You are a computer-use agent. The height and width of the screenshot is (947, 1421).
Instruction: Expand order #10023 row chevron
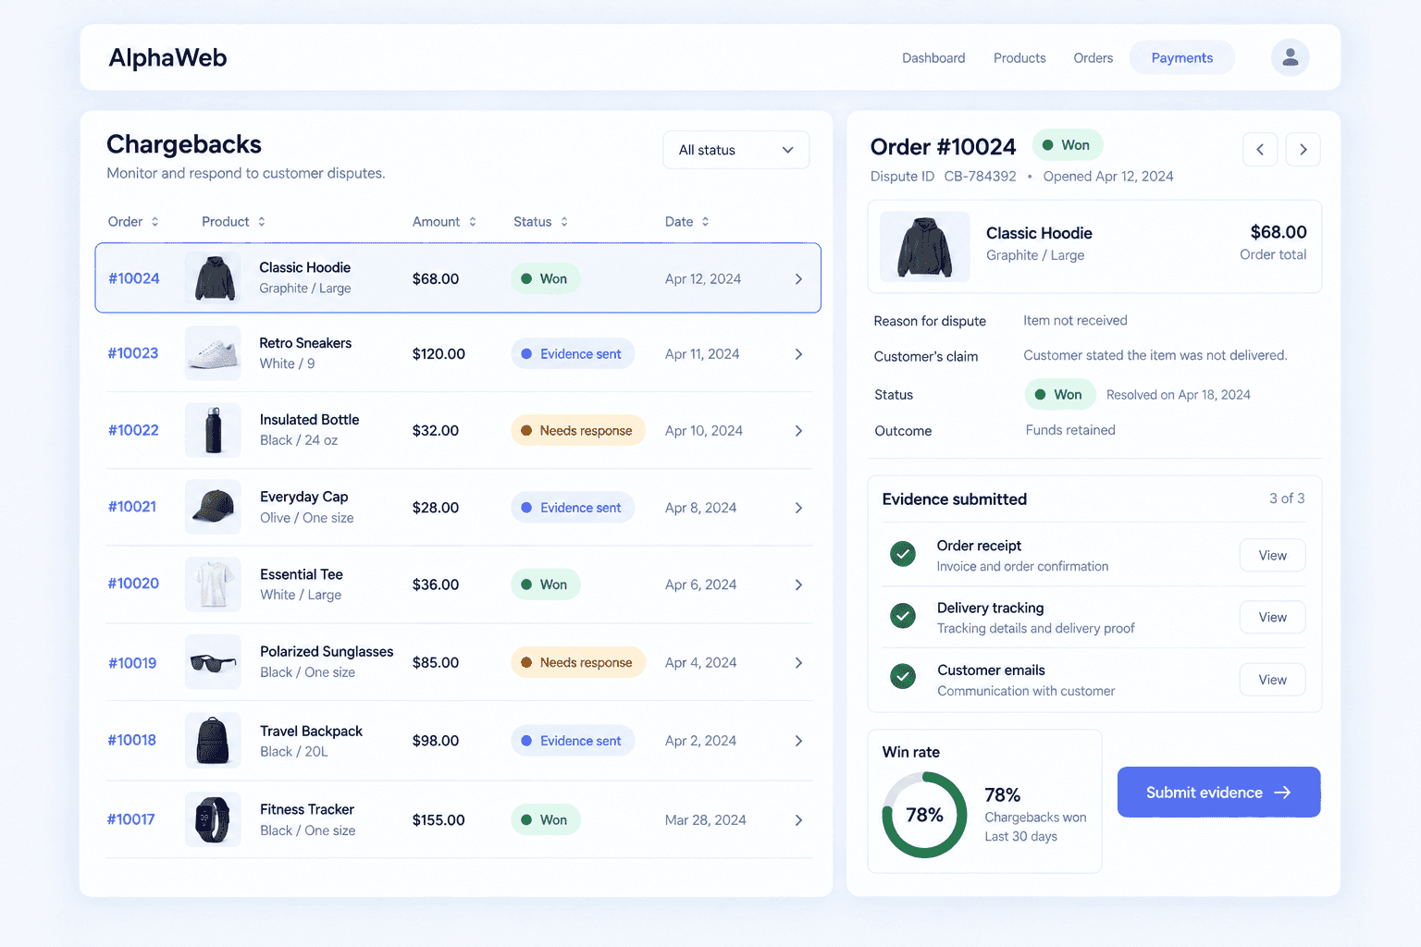click(798, 354)
